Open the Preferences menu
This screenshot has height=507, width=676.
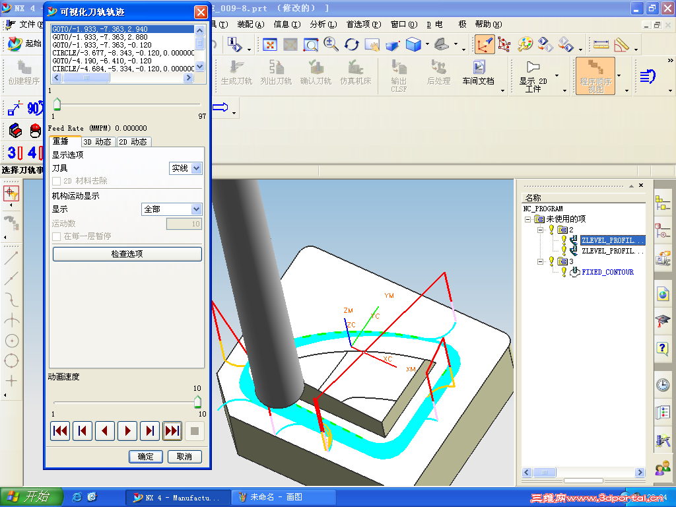(364, 24)
